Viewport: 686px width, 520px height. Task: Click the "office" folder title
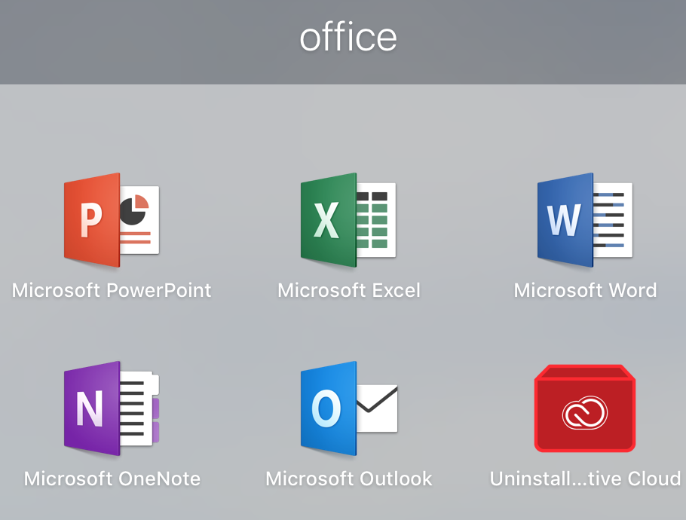(x=348, y=38)
